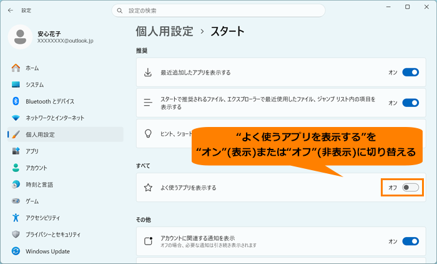Select the ゲーム controller icon

[16, 201]
